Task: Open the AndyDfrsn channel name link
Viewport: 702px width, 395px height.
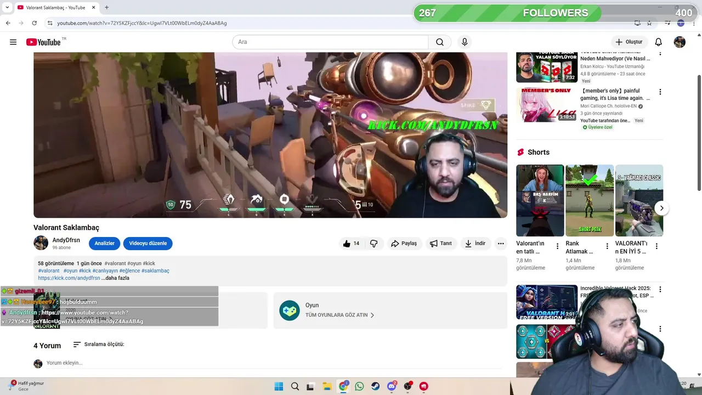Action: point(66,240)
